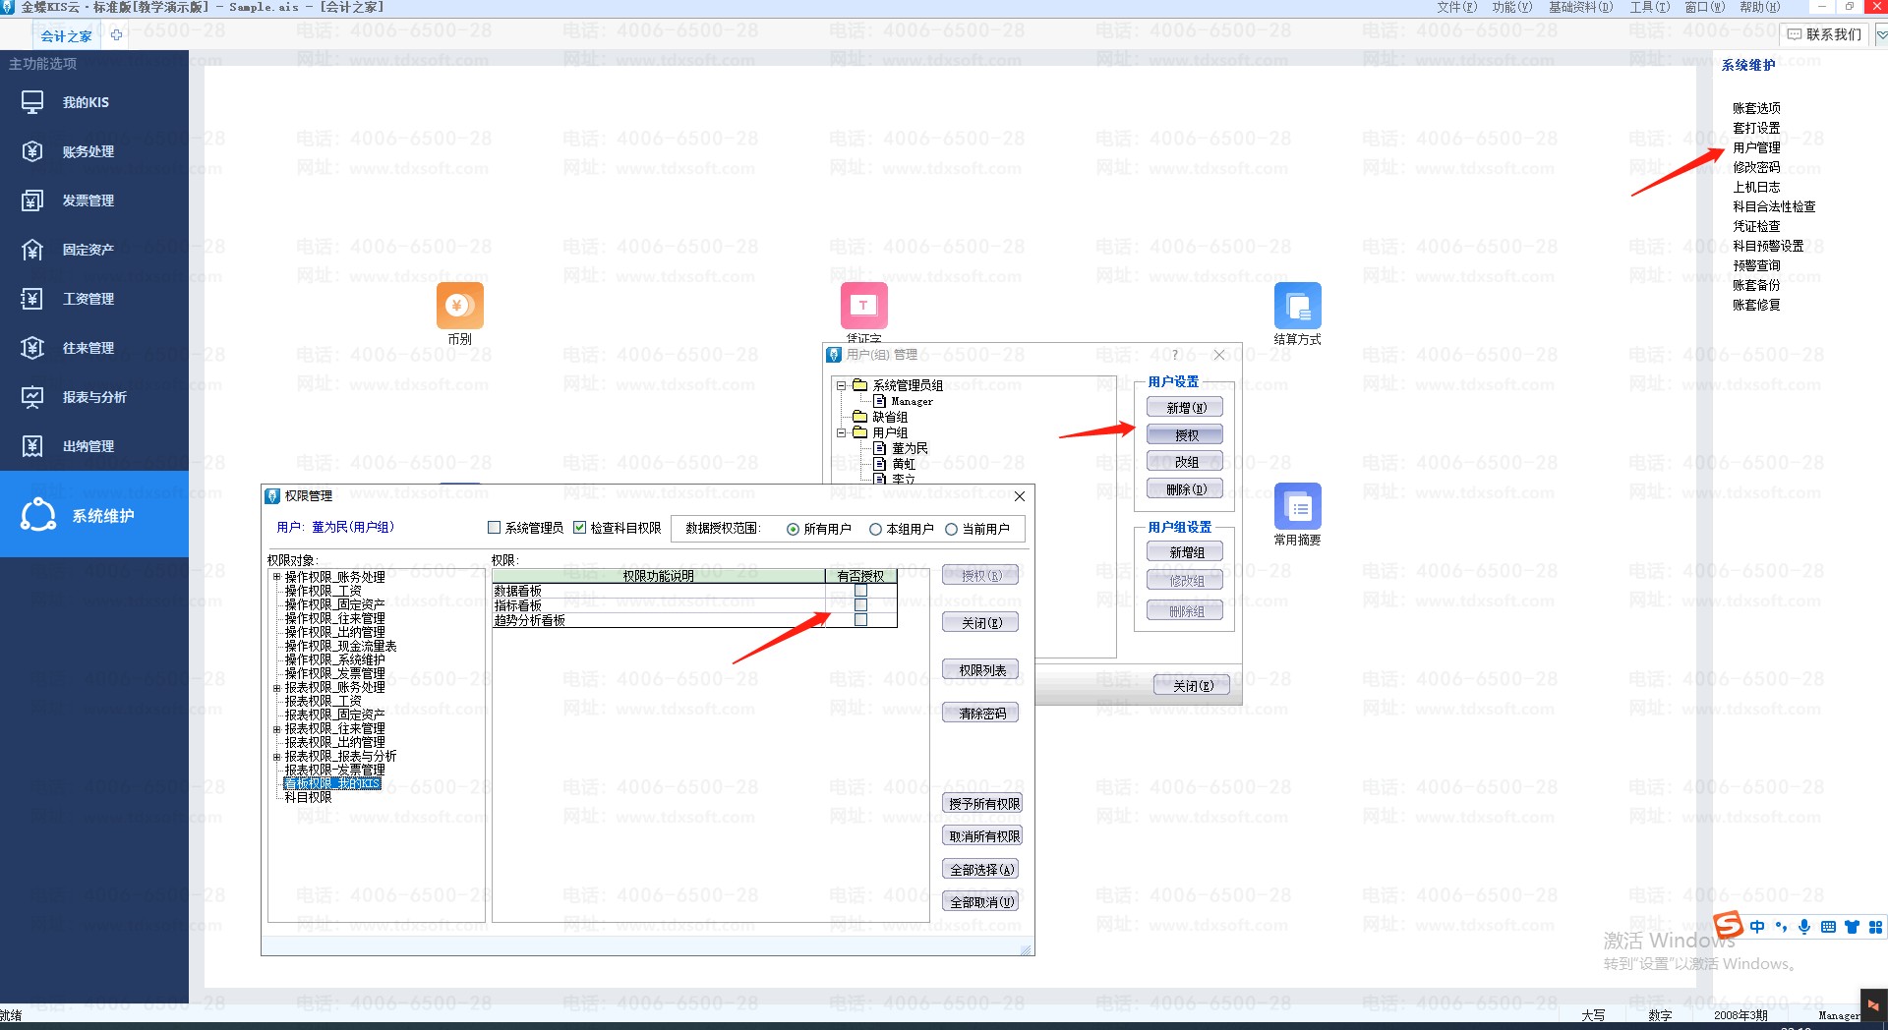Collapse the 系统管理员组 tree node
The image size is (1888, 1030).
[842, 385]
